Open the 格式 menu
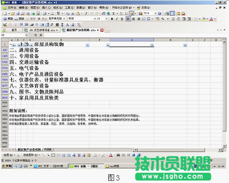229x183 pixels. click(x=58, y=7)
